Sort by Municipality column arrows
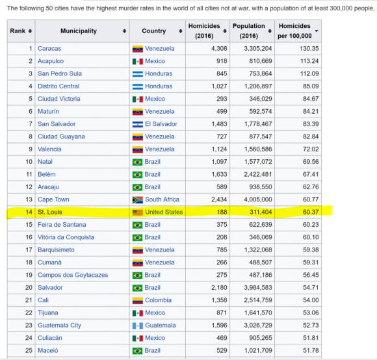The image size is (377, 360). click(x=124, y=31)
